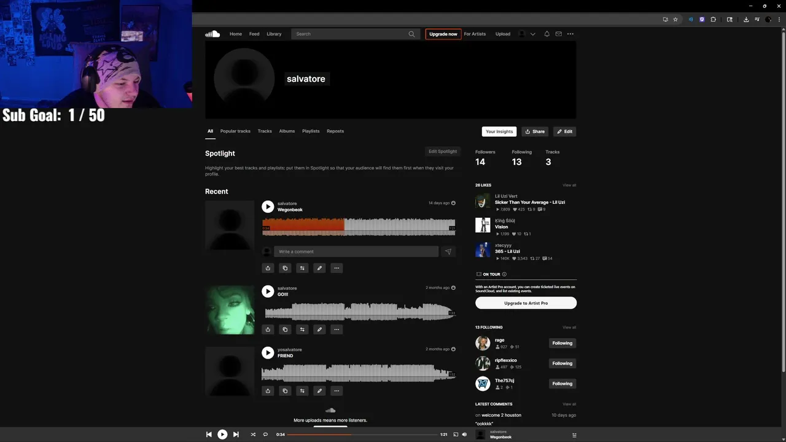786x442 pixels.
Task: Skip to next track in player bar
Action: 236,434
